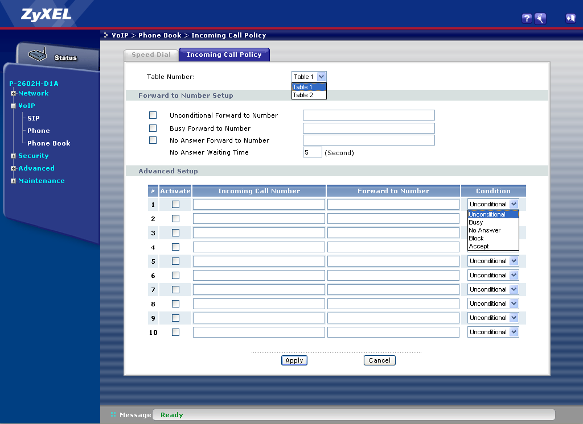583x424 pixels.
Task: Click row 10 Forward to Number field
Action: [393, 332]
